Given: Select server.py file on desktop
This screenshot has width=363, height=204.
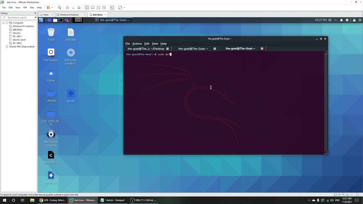Looking at the screenshot, I should point(51,178).
